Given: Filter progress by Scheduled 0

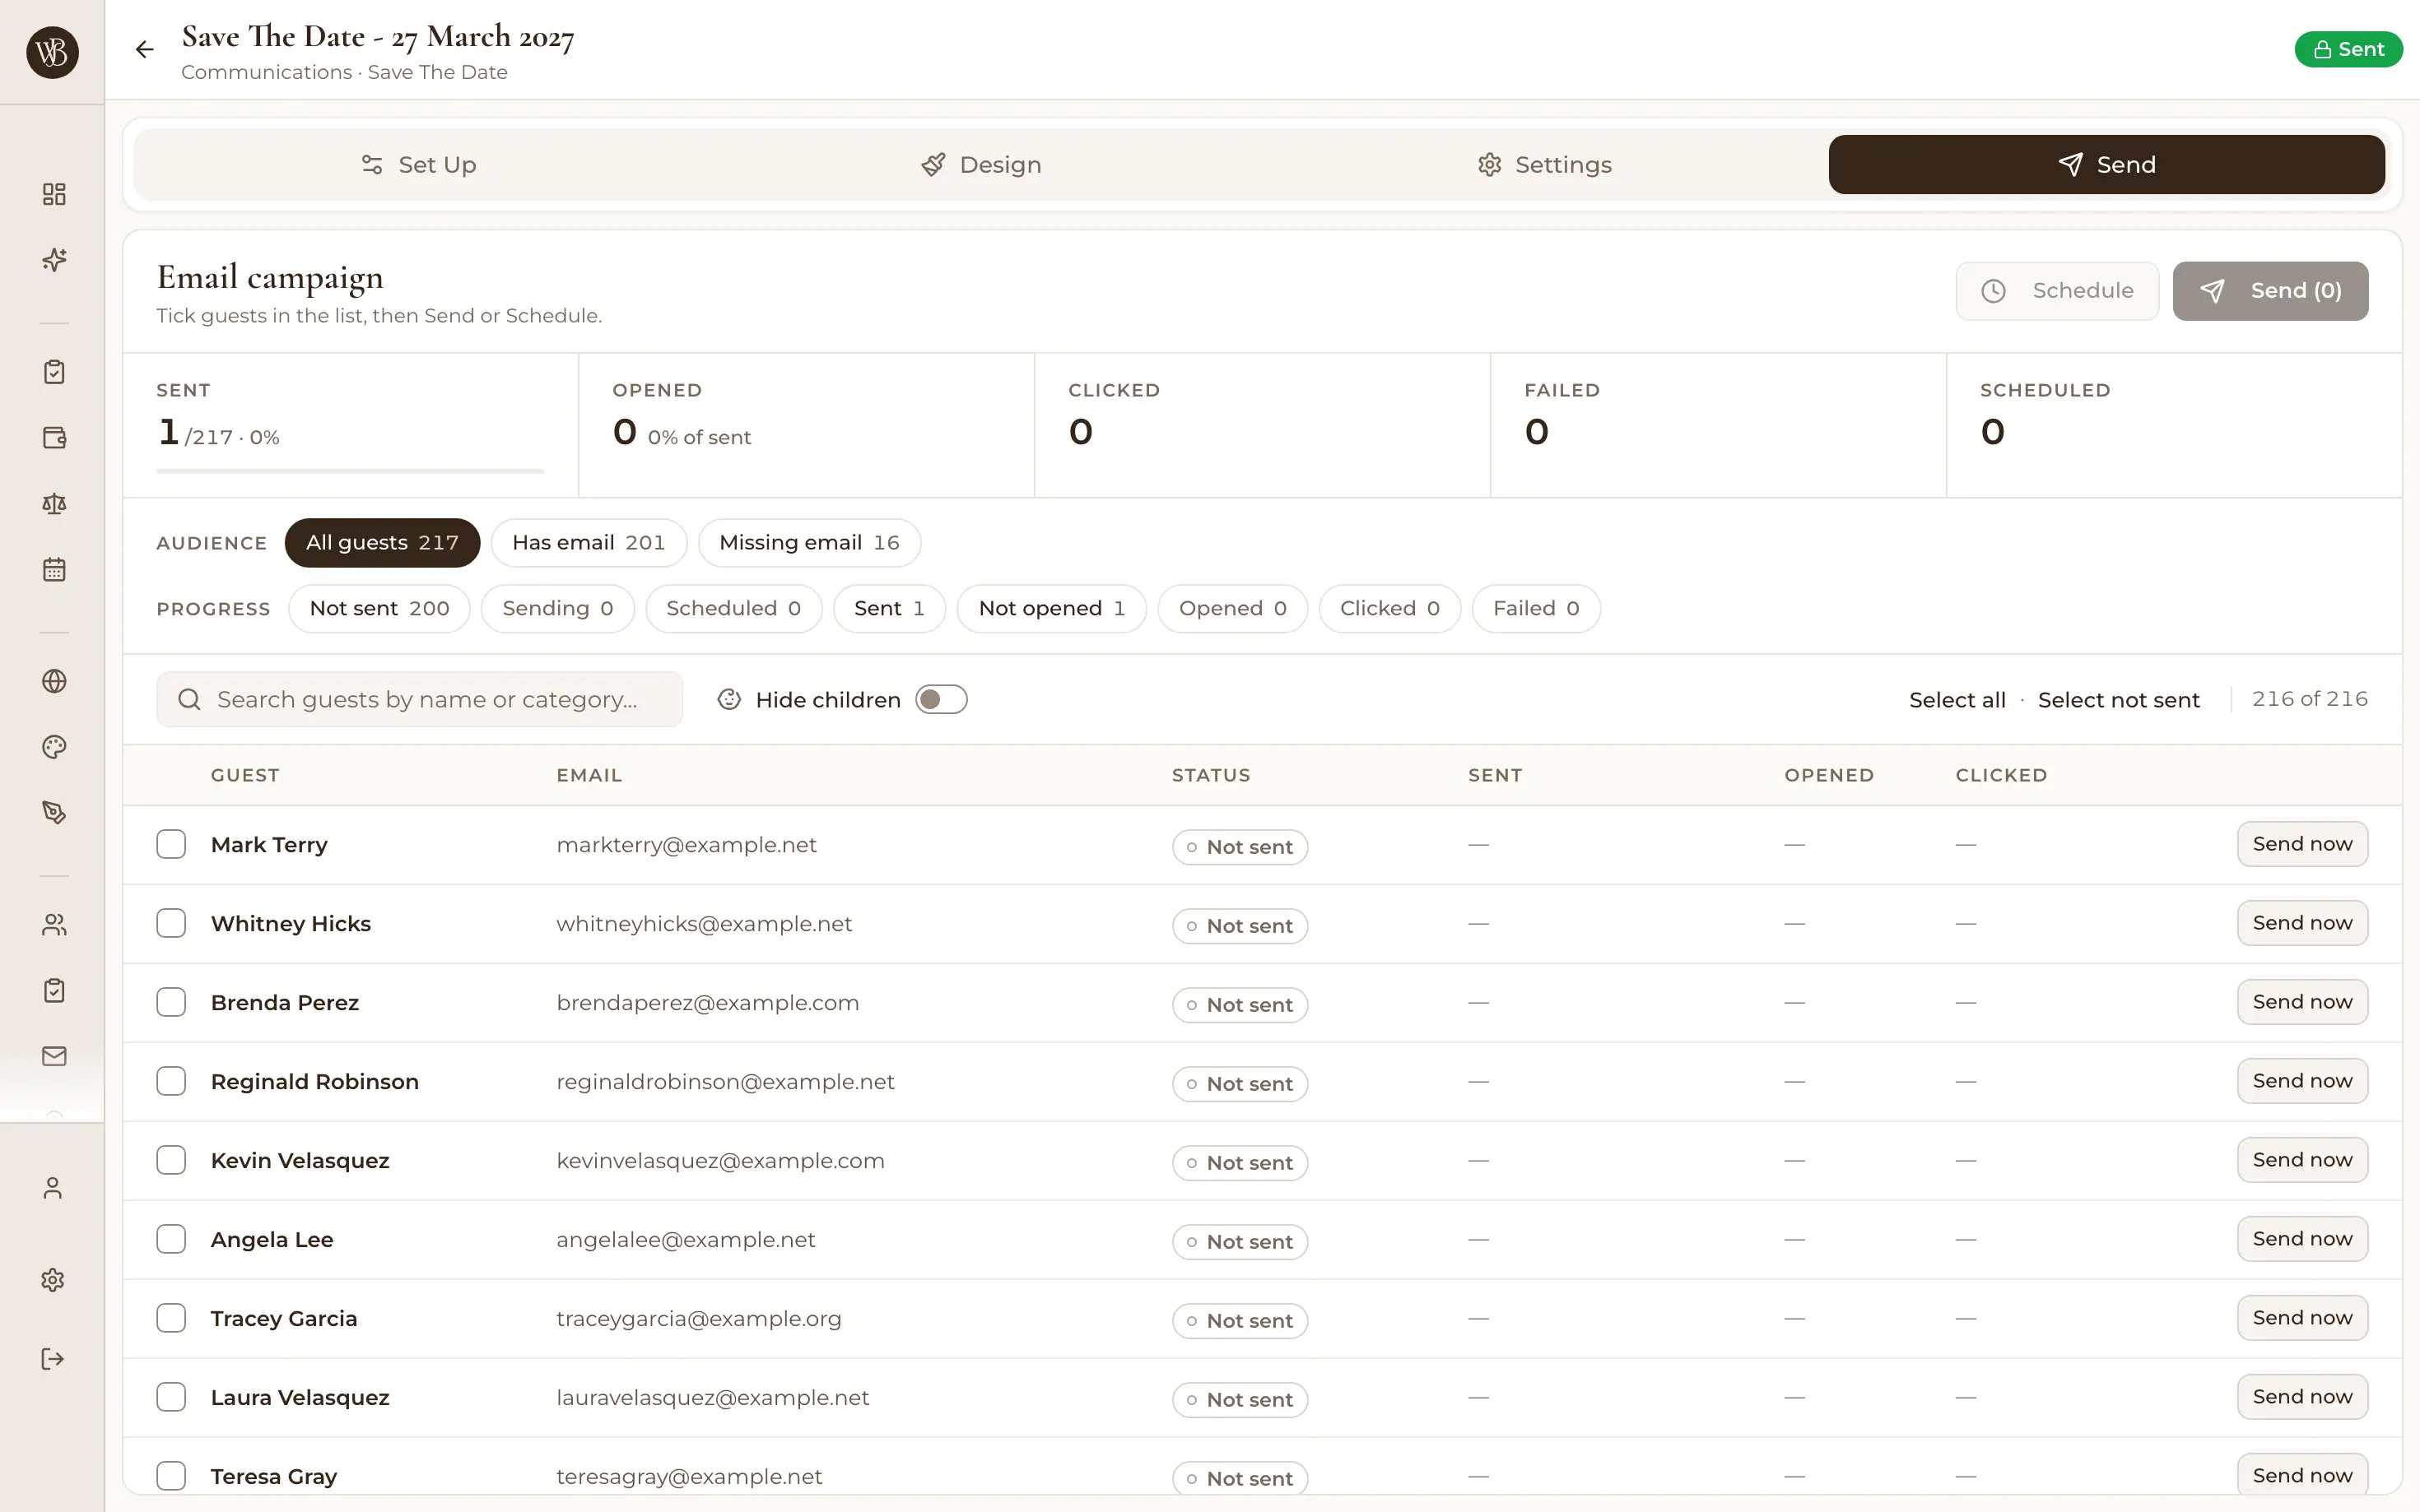Looking at the screenshot, I should click(x=733, y=608).
